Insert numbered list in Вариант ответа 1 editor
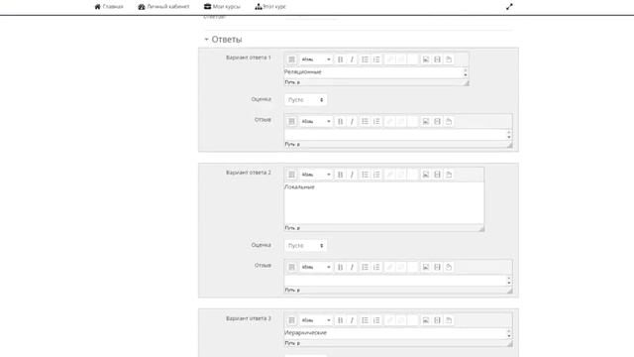Image resolution: width=634 pixels, height=357 pixels. [376, 59]
